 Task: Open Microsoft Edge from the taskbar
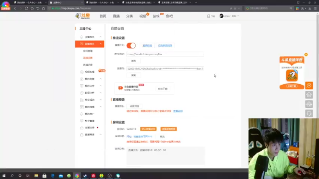pos(53,175)
